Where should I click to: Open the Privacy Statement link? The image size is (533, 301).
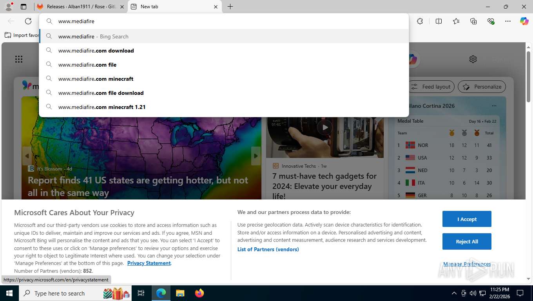tap(149, 263)
